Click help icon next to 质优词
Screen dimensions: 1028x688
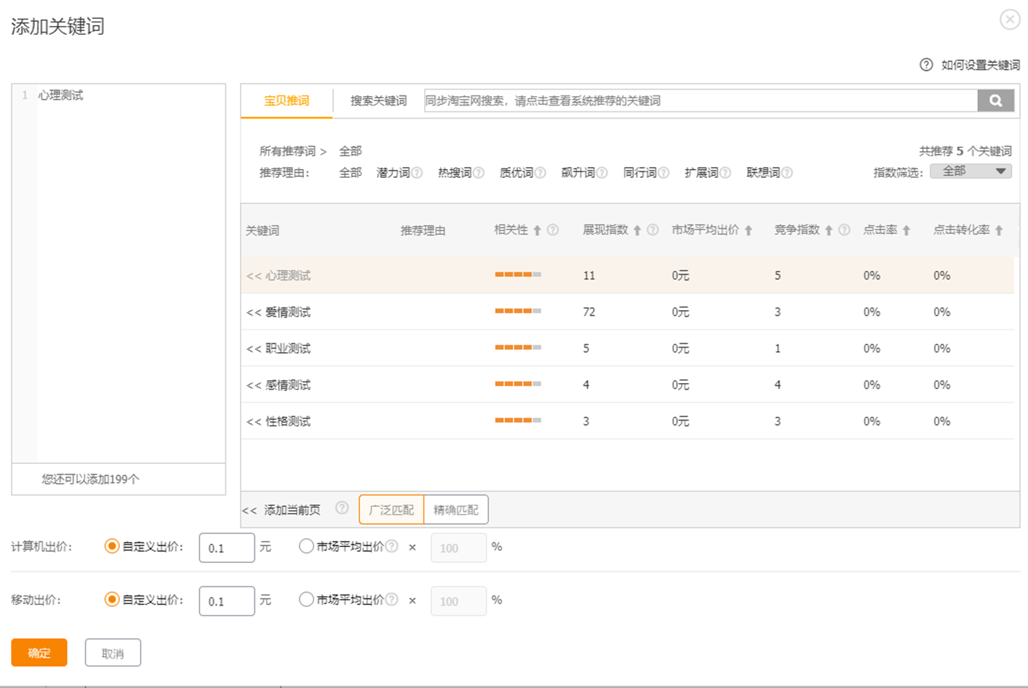[x=540, y=173]
